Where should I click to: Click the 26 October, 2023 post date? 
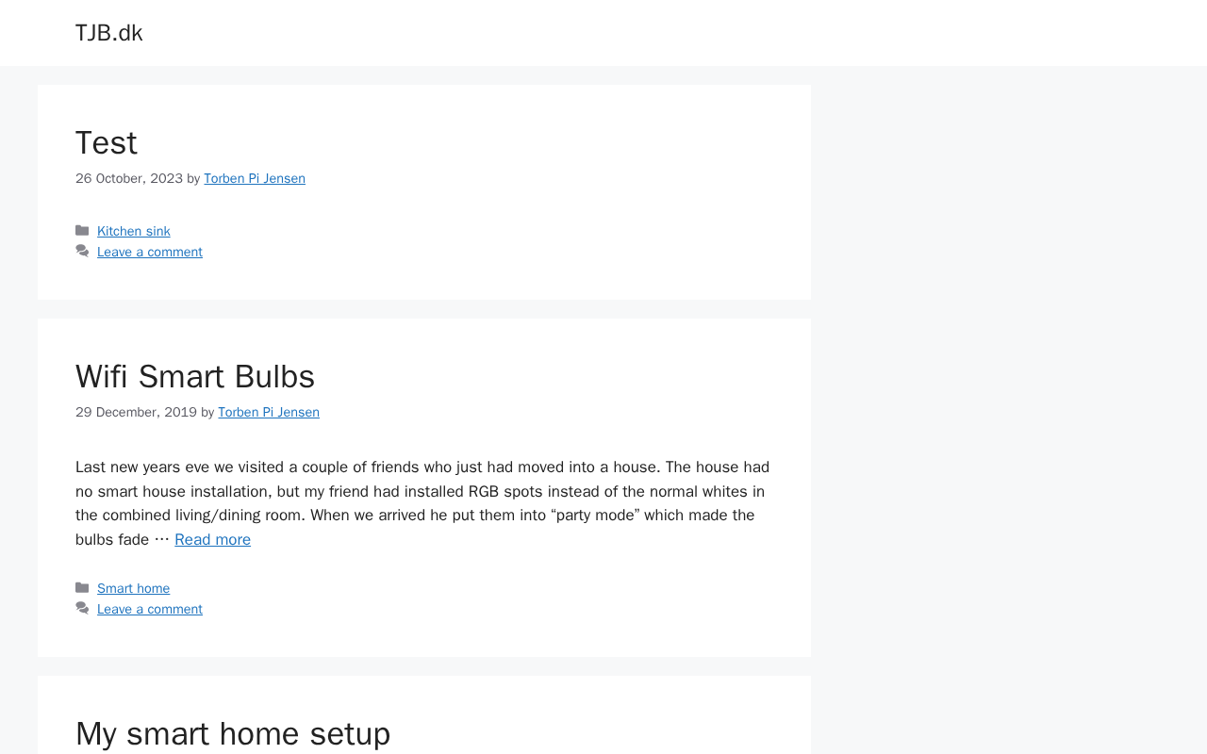pyautogui.click(x=129, y=179)
